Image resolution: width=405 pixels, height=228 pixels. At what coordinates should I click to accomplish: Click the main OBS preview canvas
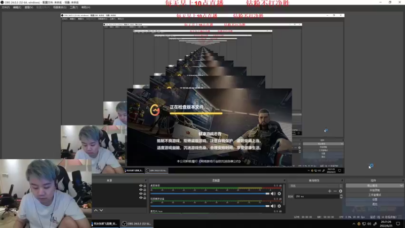(x=202, y=94)
